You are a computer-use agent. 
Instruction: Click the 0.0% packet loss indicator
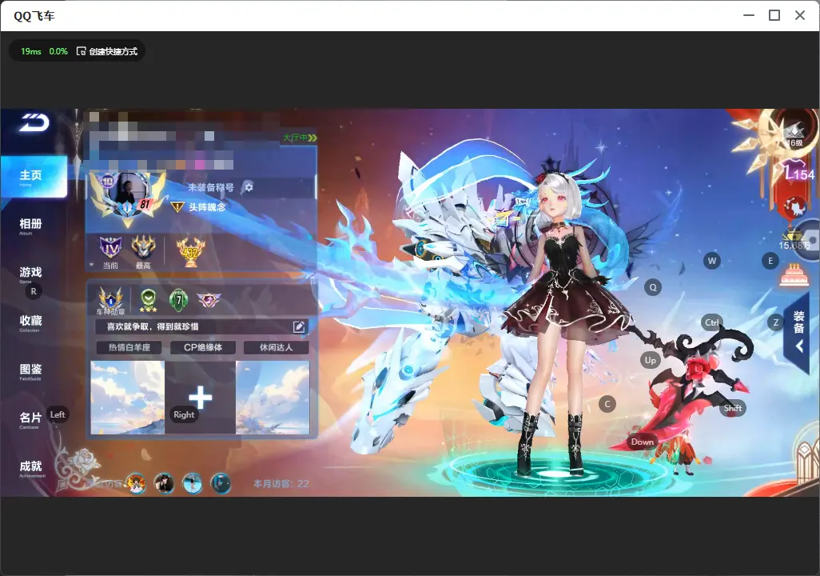58,51
